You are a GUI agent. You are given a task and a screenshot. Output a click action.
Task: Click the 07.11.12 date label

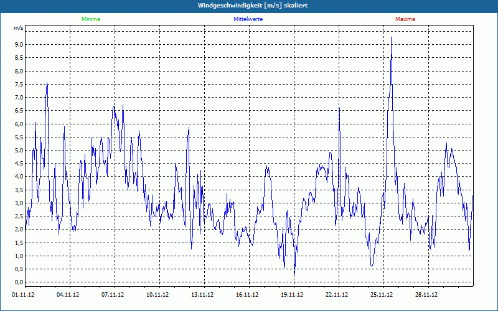point(113,295)
